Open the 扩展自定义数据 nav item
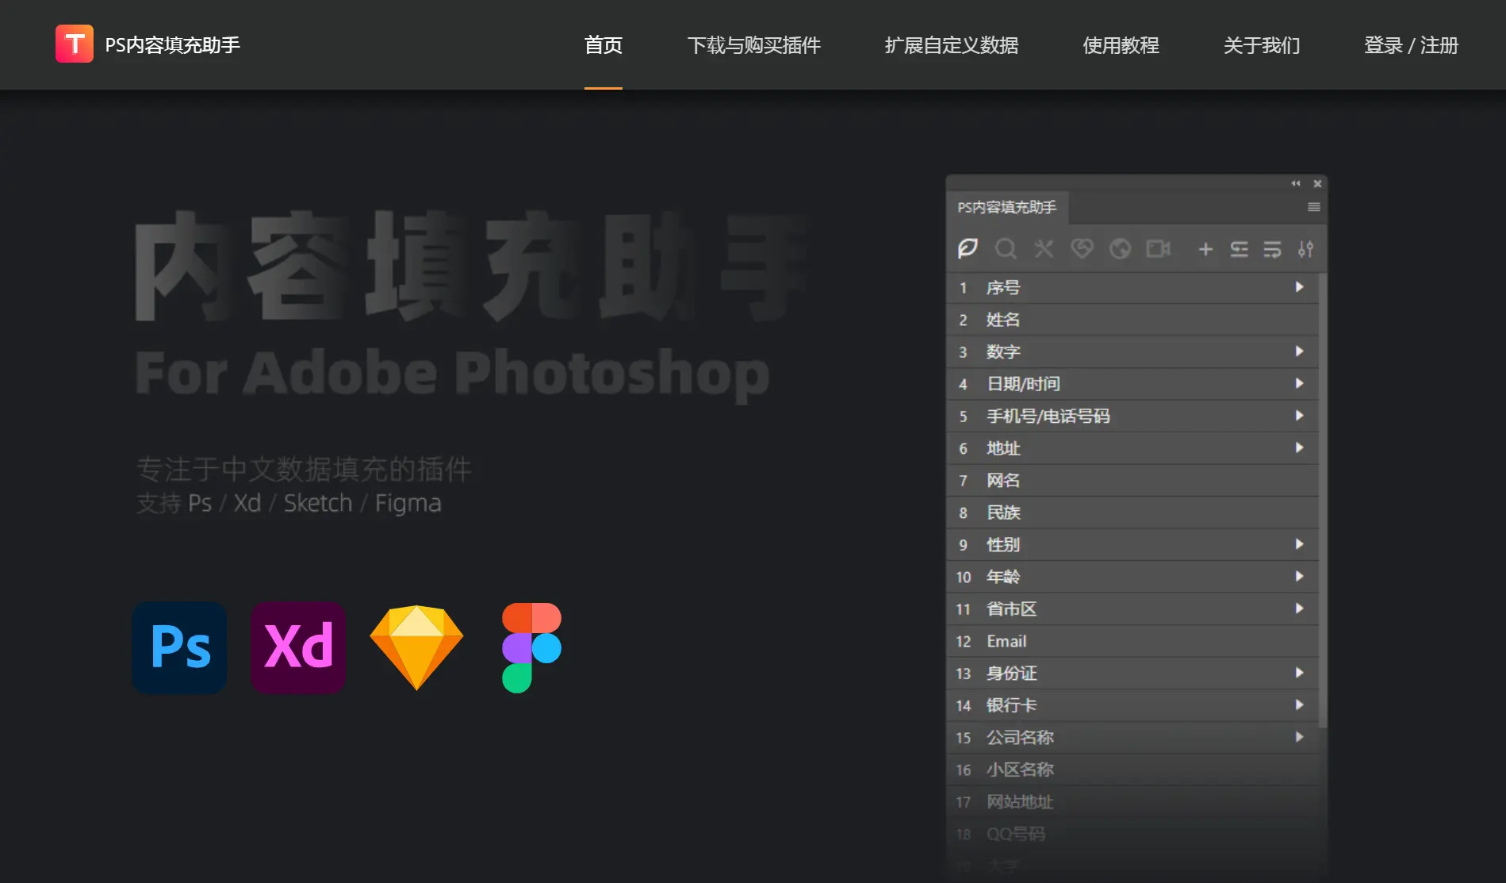 coord(952,45)
